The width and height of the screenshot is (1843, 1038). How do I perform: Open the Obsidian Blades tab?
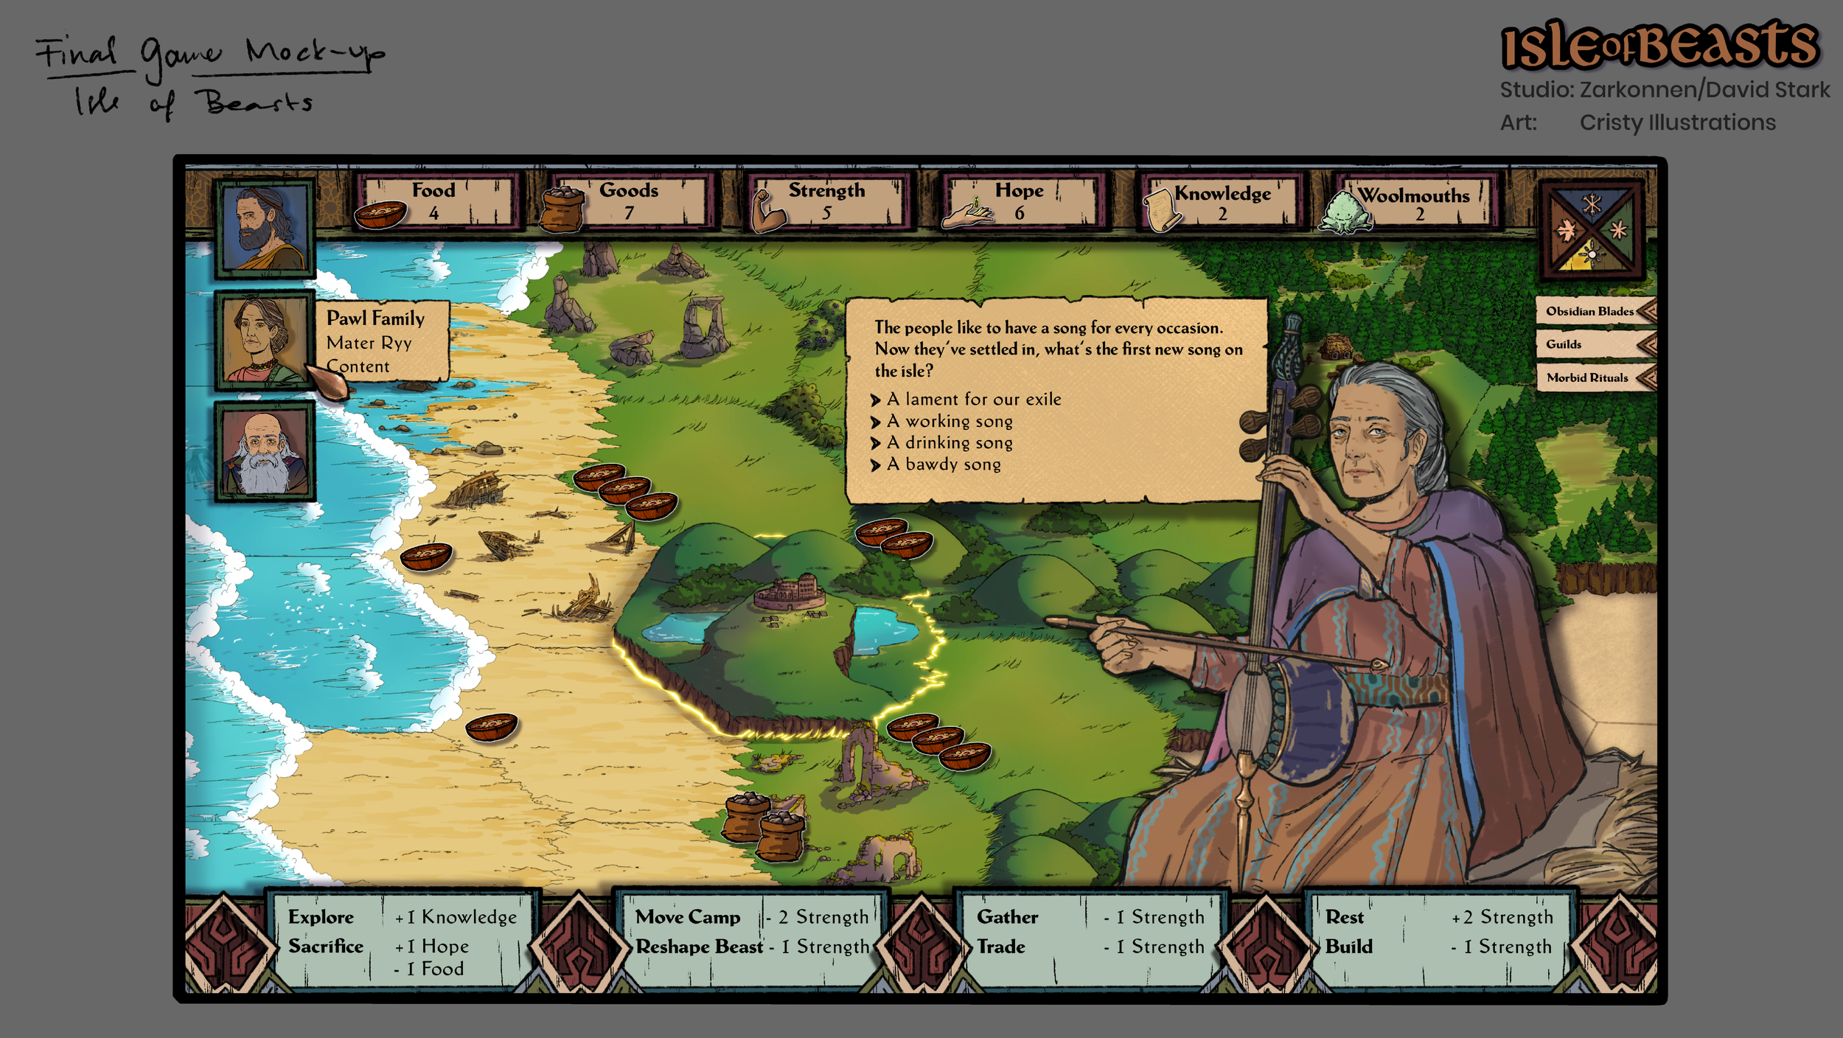1595,311
